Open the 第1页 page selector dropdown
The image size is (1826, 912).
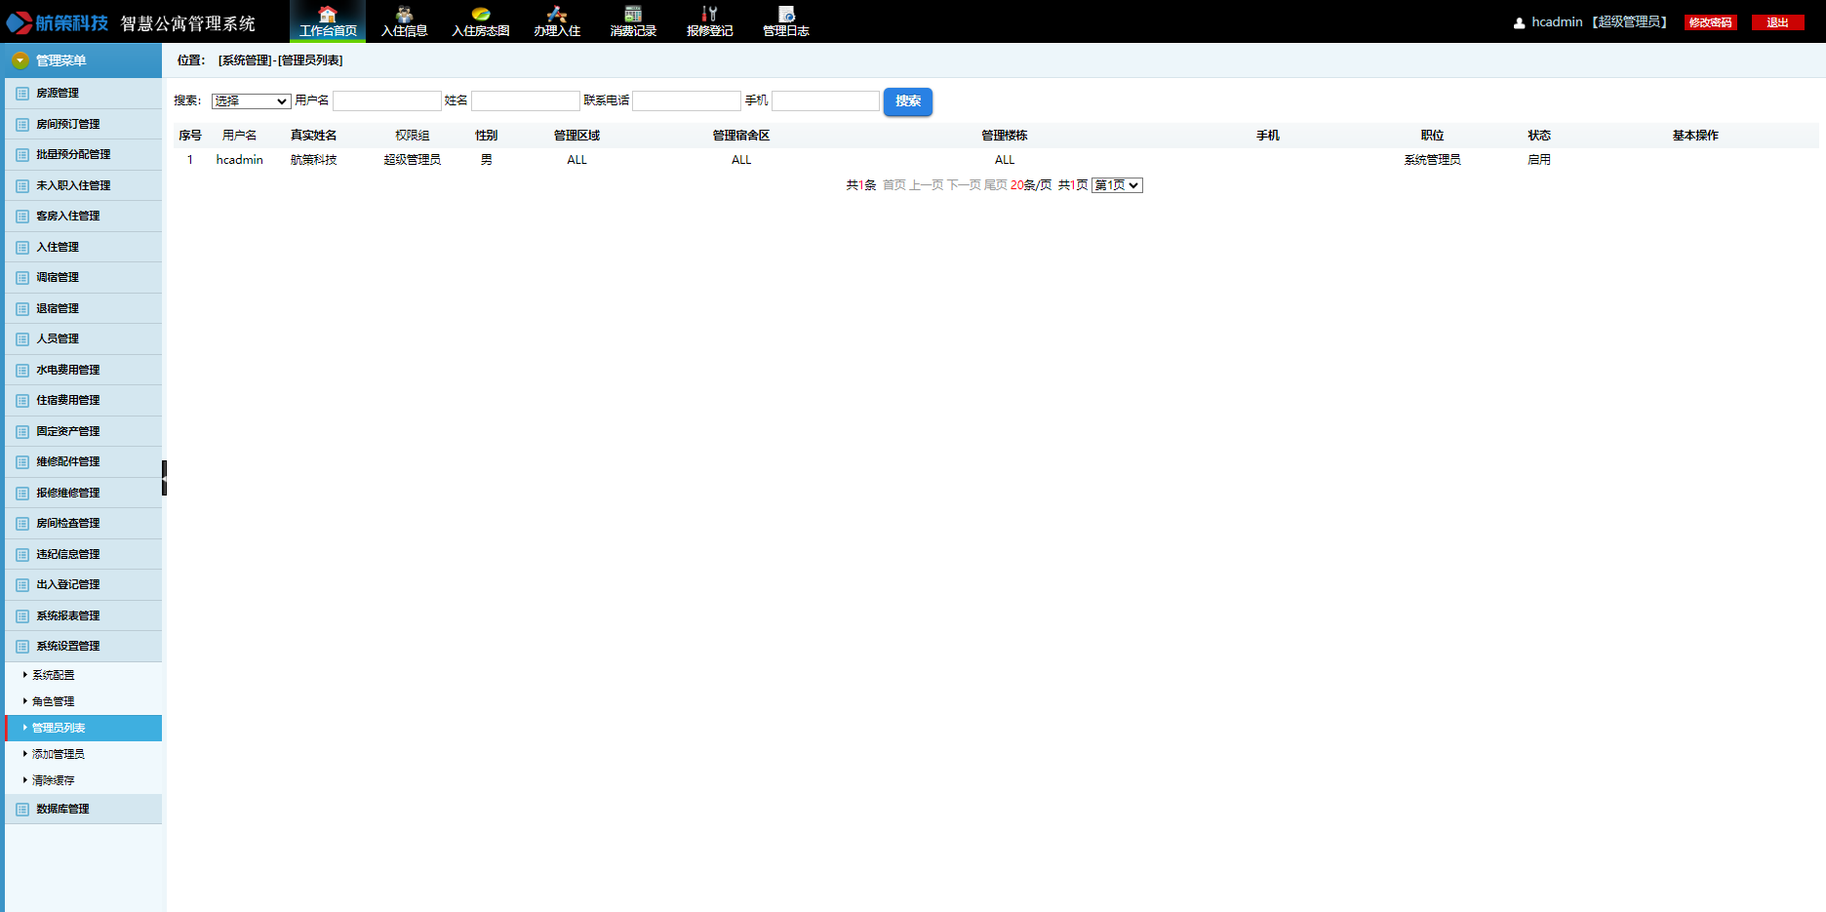(x=1117, y=185)
